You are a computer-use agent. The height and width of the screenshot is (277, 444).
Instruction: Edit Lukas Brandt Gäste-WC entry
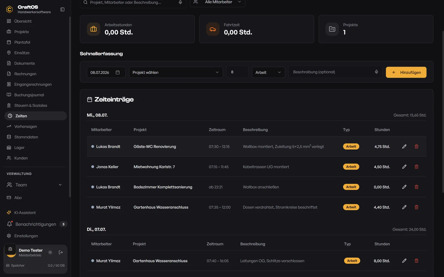click(x=404, y=147)
